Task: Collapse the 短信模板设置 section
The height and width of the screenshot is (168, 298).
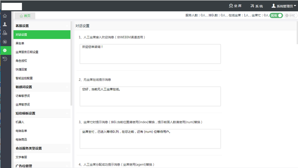Action: click(x=67, y=113)
